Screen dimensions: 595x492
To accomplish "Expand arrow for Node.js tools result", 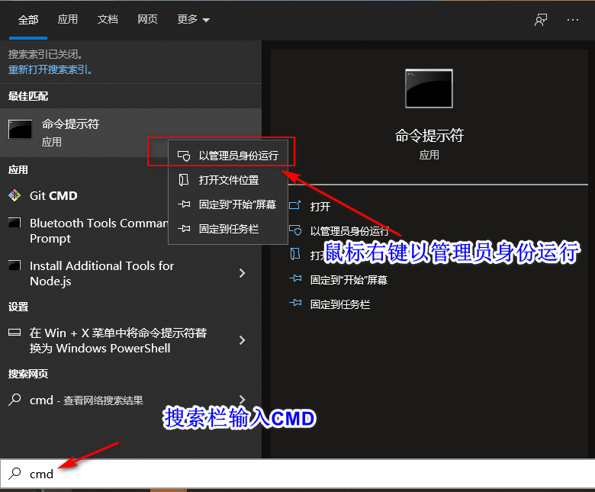I will point(242,273).
